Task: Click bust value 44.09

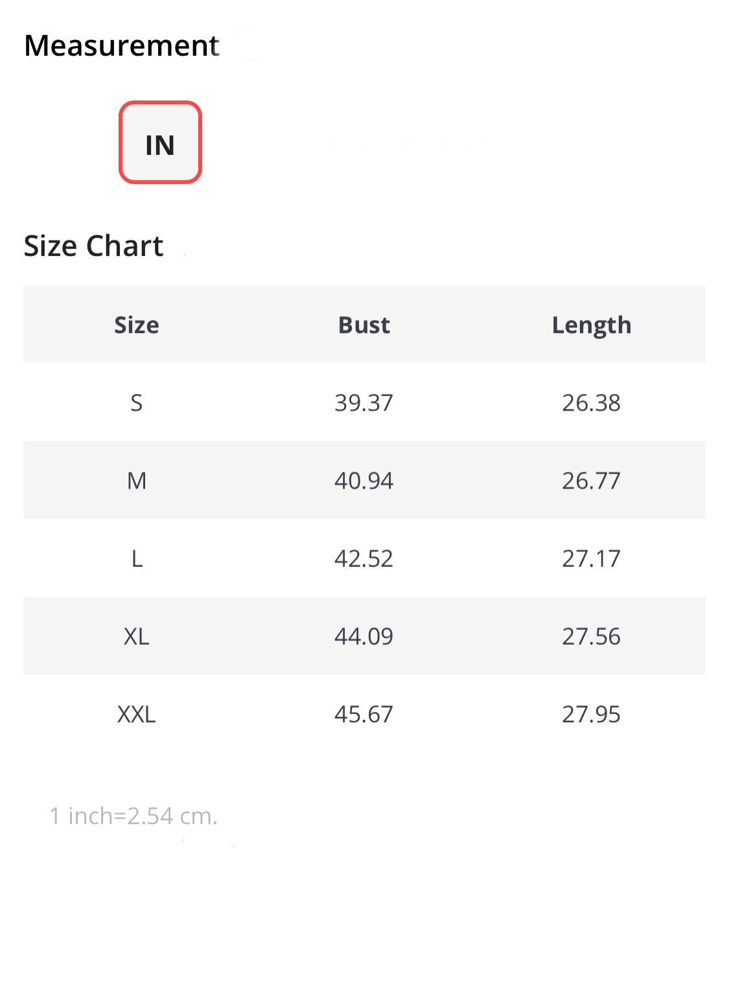Action: [x=364, y=636]
